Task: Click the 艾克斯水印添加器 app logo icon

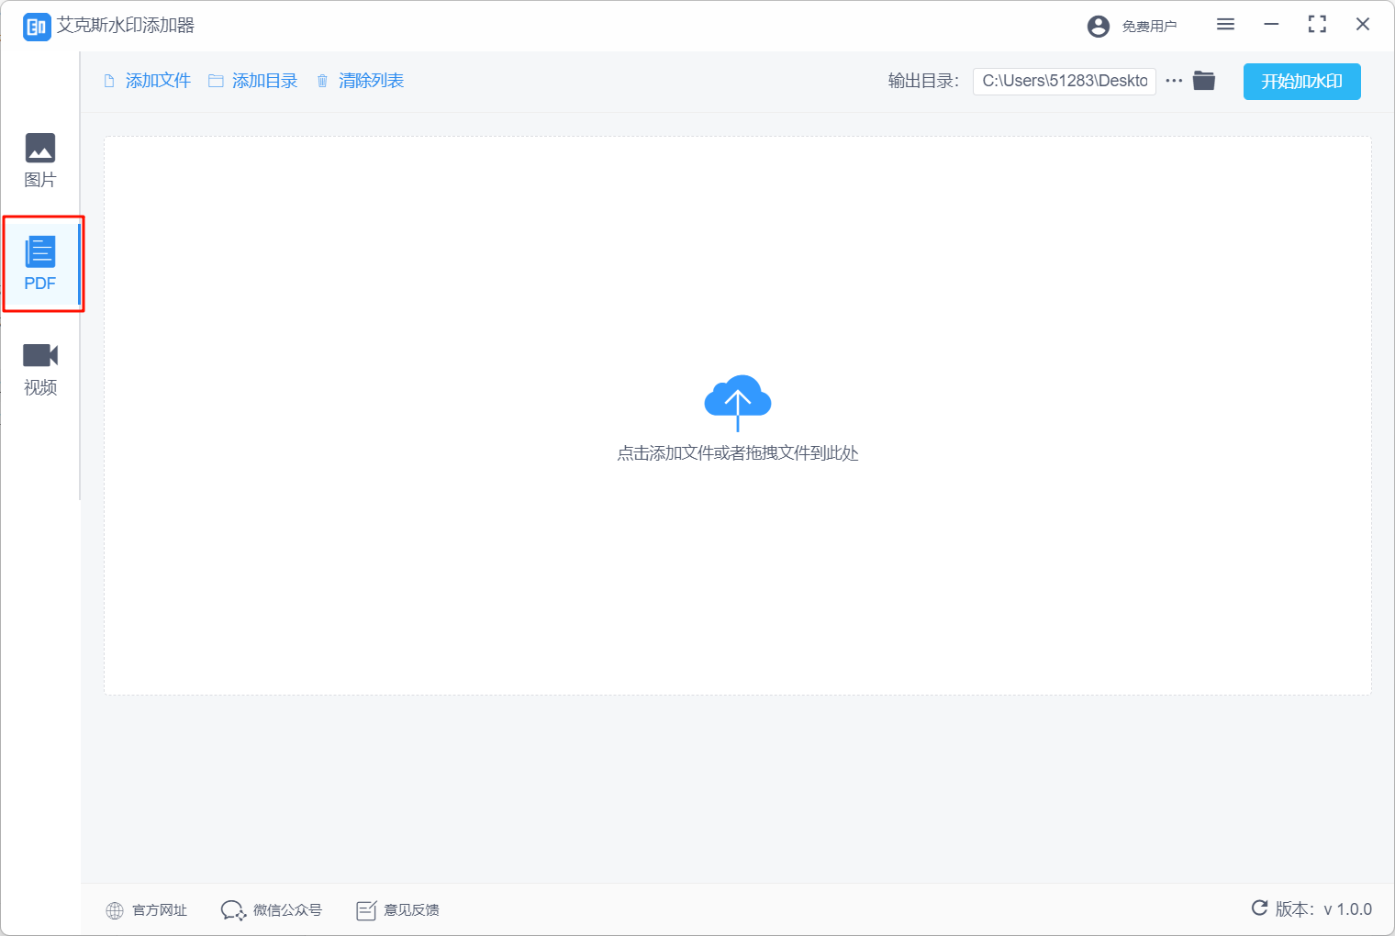Action: [37, 27]
